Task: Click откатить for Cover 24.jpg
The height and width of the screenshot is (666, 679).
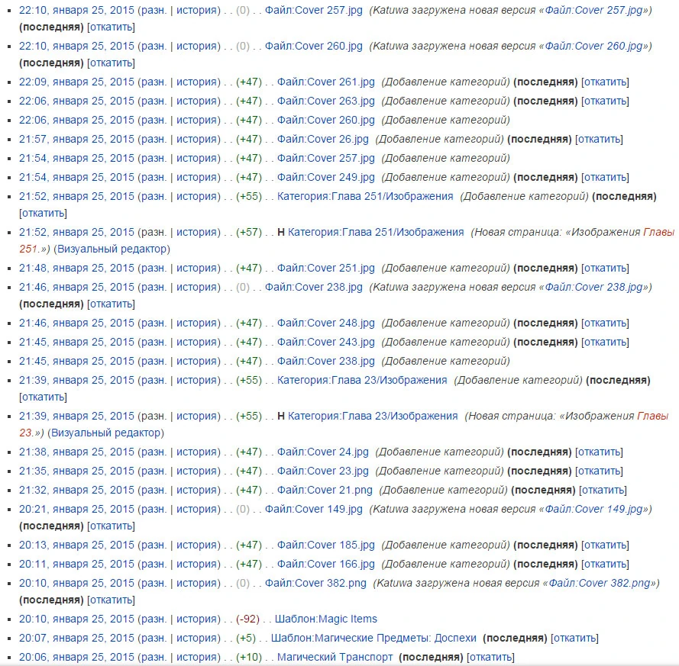Action: pos(599,452)
